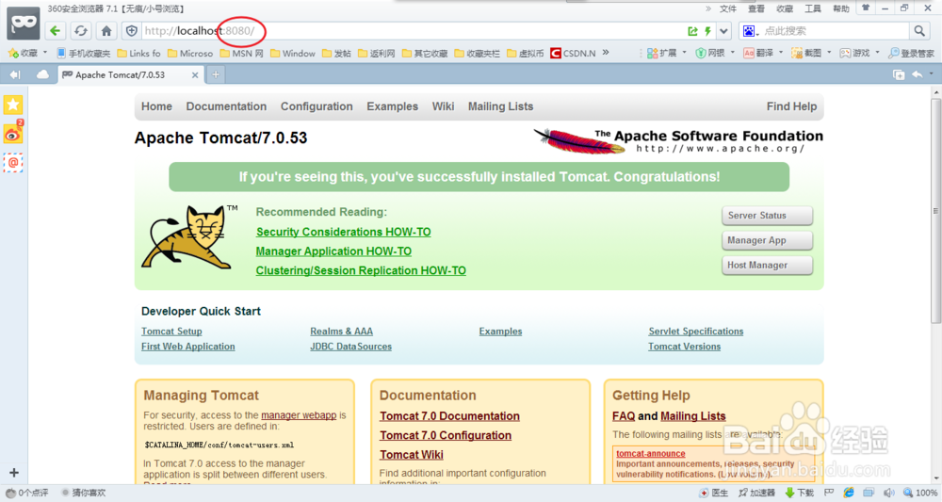This screenshot has height=502, width=942.
Task: Open the address bar history dropdown arrow
Action: [723, 31]
